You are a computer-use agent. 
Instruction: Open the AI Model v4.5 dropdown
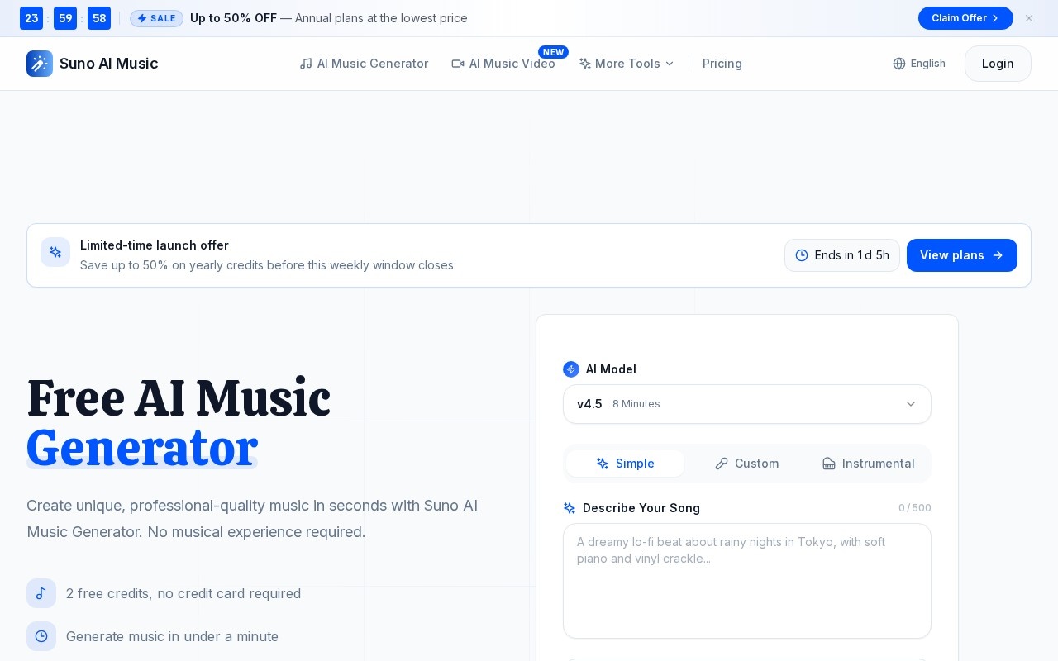[747, 404]
